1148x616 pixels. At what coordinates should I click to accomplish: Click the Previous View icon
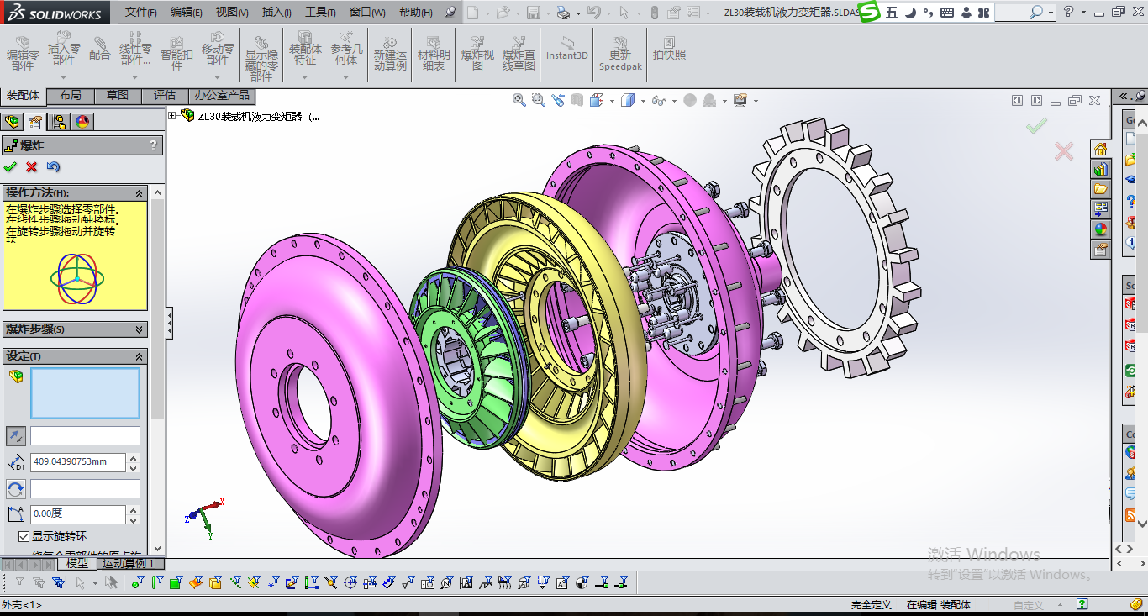coord(558,100)
